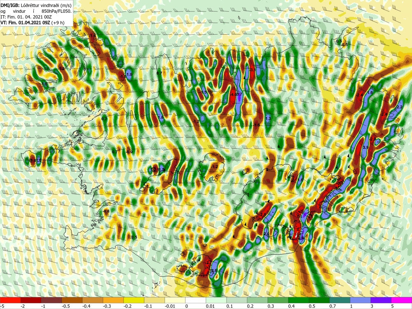
Task: Click the '2.2' value label on the map
Action: click(399, 107)
